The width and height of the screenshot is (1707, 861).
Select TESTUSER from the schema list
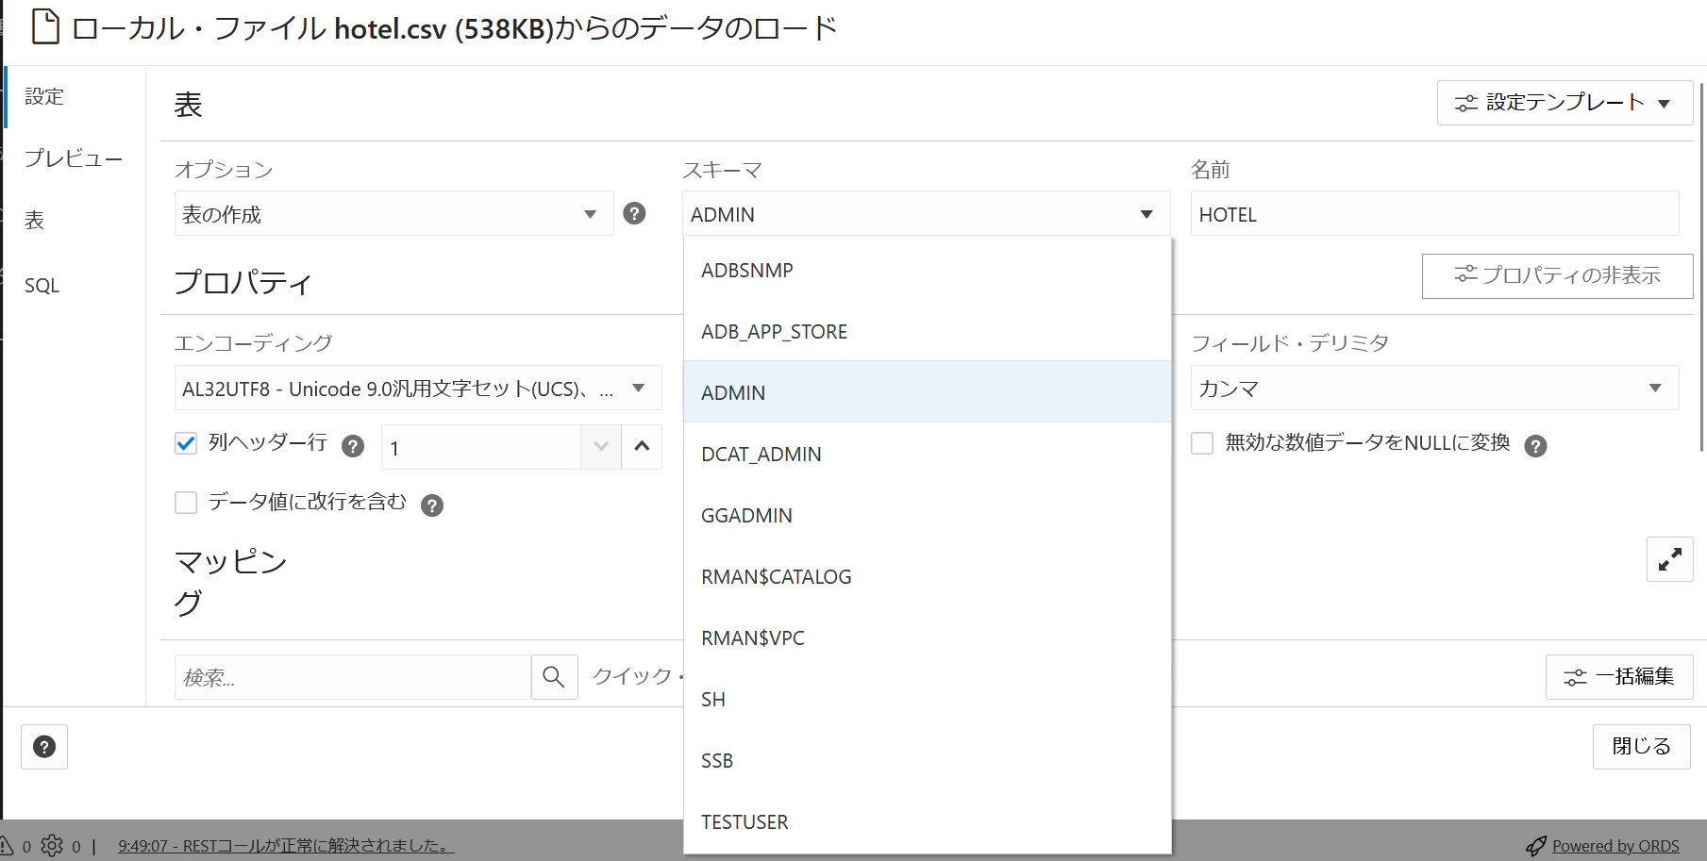[x=927, y=821]
